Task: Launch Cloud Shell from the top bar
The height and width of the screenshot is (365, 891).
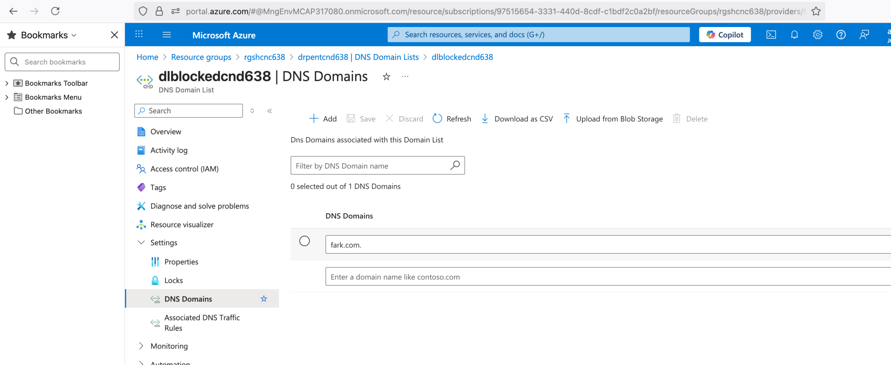Action: click(x=771, y=35)
